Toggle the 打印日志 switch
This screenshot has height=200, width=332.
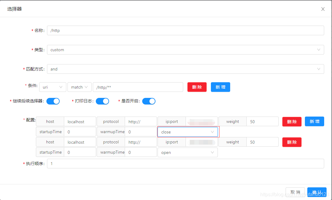102,101
